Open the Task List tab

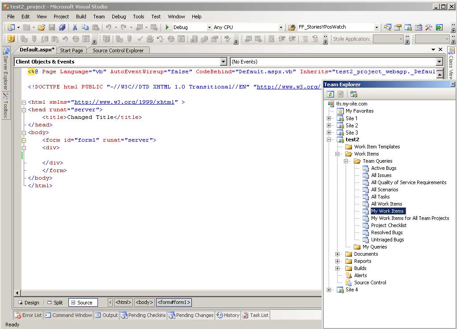point(256,315)
